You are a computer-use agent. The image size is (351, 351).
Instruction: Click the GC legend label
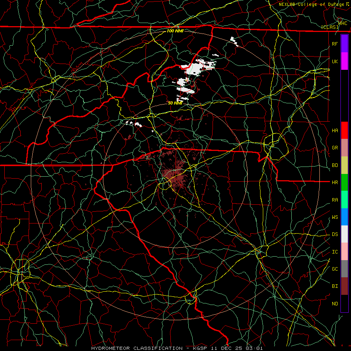point(335,269)
